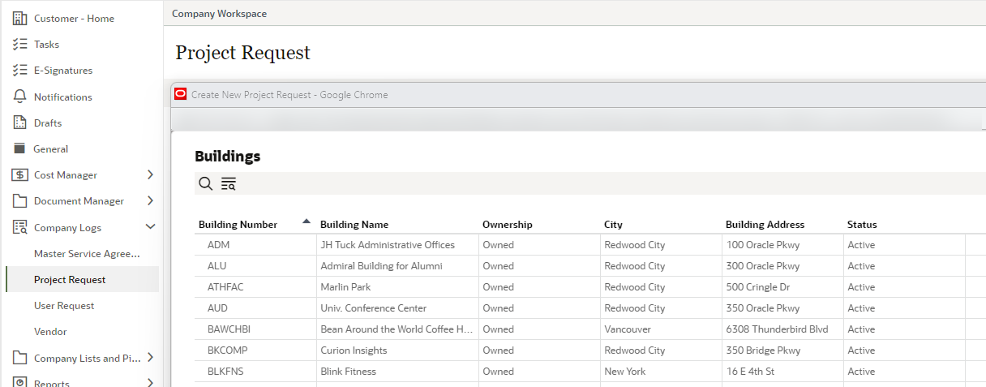The image size is (986, 387).
Task: Click the New York city cell
Action: coord(624,371)
